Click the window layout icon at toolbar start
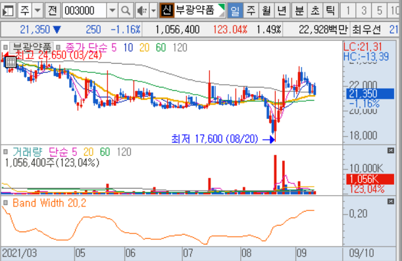Screen dimensions: 402x261 8,11
